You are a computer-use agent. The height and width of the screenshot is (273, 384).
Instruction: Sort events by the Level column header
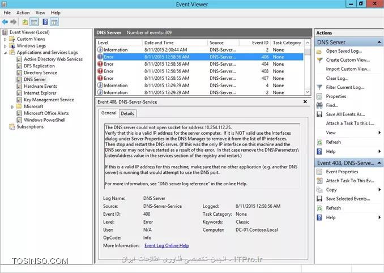[119, 42]
